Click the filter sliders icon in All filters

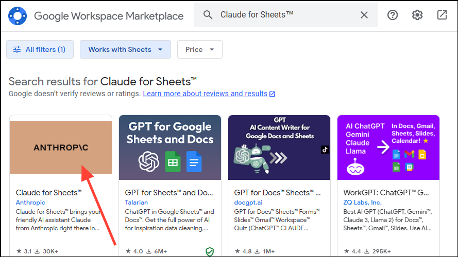click(17, 49)
